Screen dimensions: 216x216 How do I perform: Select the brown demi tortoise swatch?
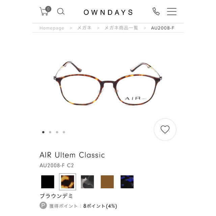coord(67,182)
